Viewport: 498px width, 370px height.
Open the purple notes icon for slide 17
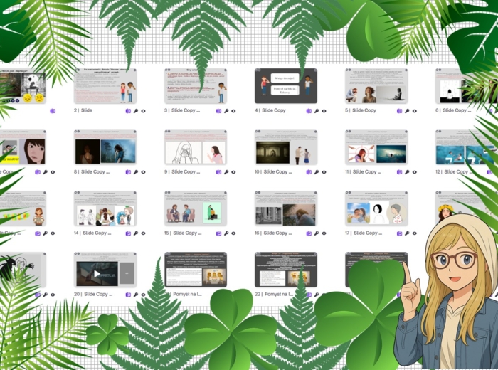[399, 233]
